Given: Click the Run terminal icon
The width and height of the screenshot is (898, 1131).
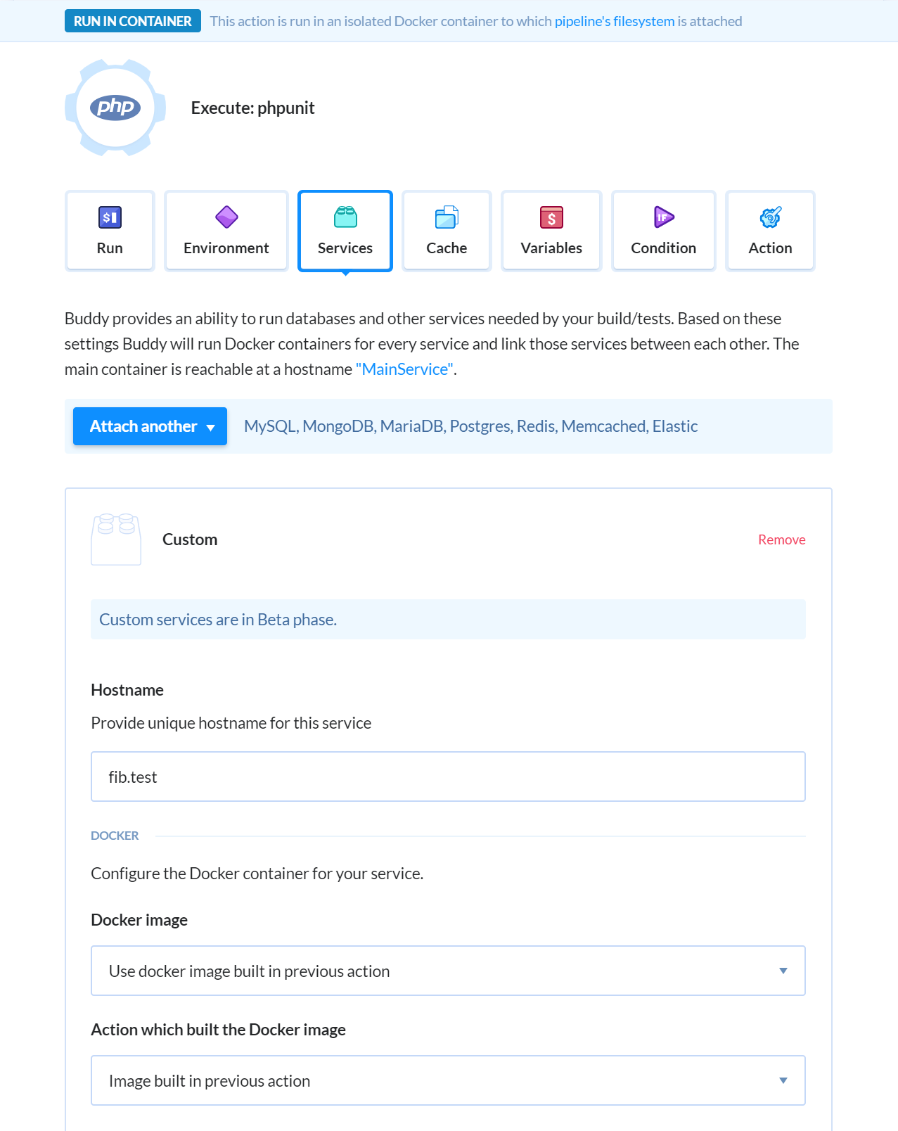Looking at the screenshot, I should 110,217.
